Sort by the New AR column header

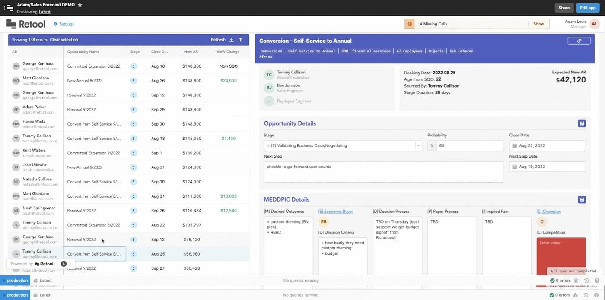tap(191, 52)
